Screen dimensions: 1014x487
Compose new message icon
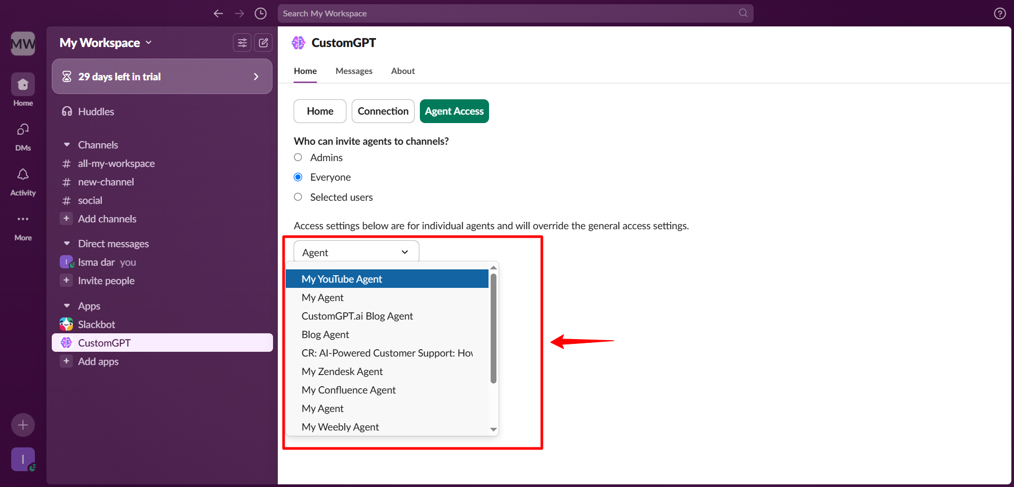[x=263, y=43]
